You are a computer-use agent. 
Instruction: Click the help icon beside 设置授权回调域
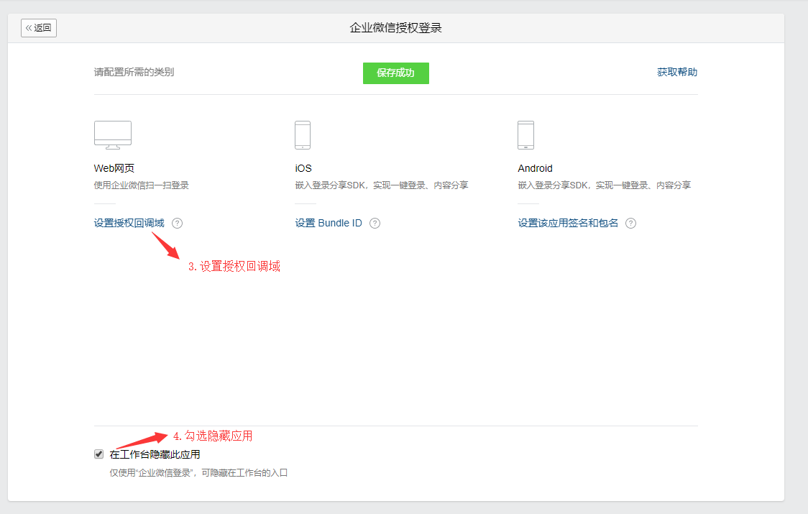click(178, 223)
